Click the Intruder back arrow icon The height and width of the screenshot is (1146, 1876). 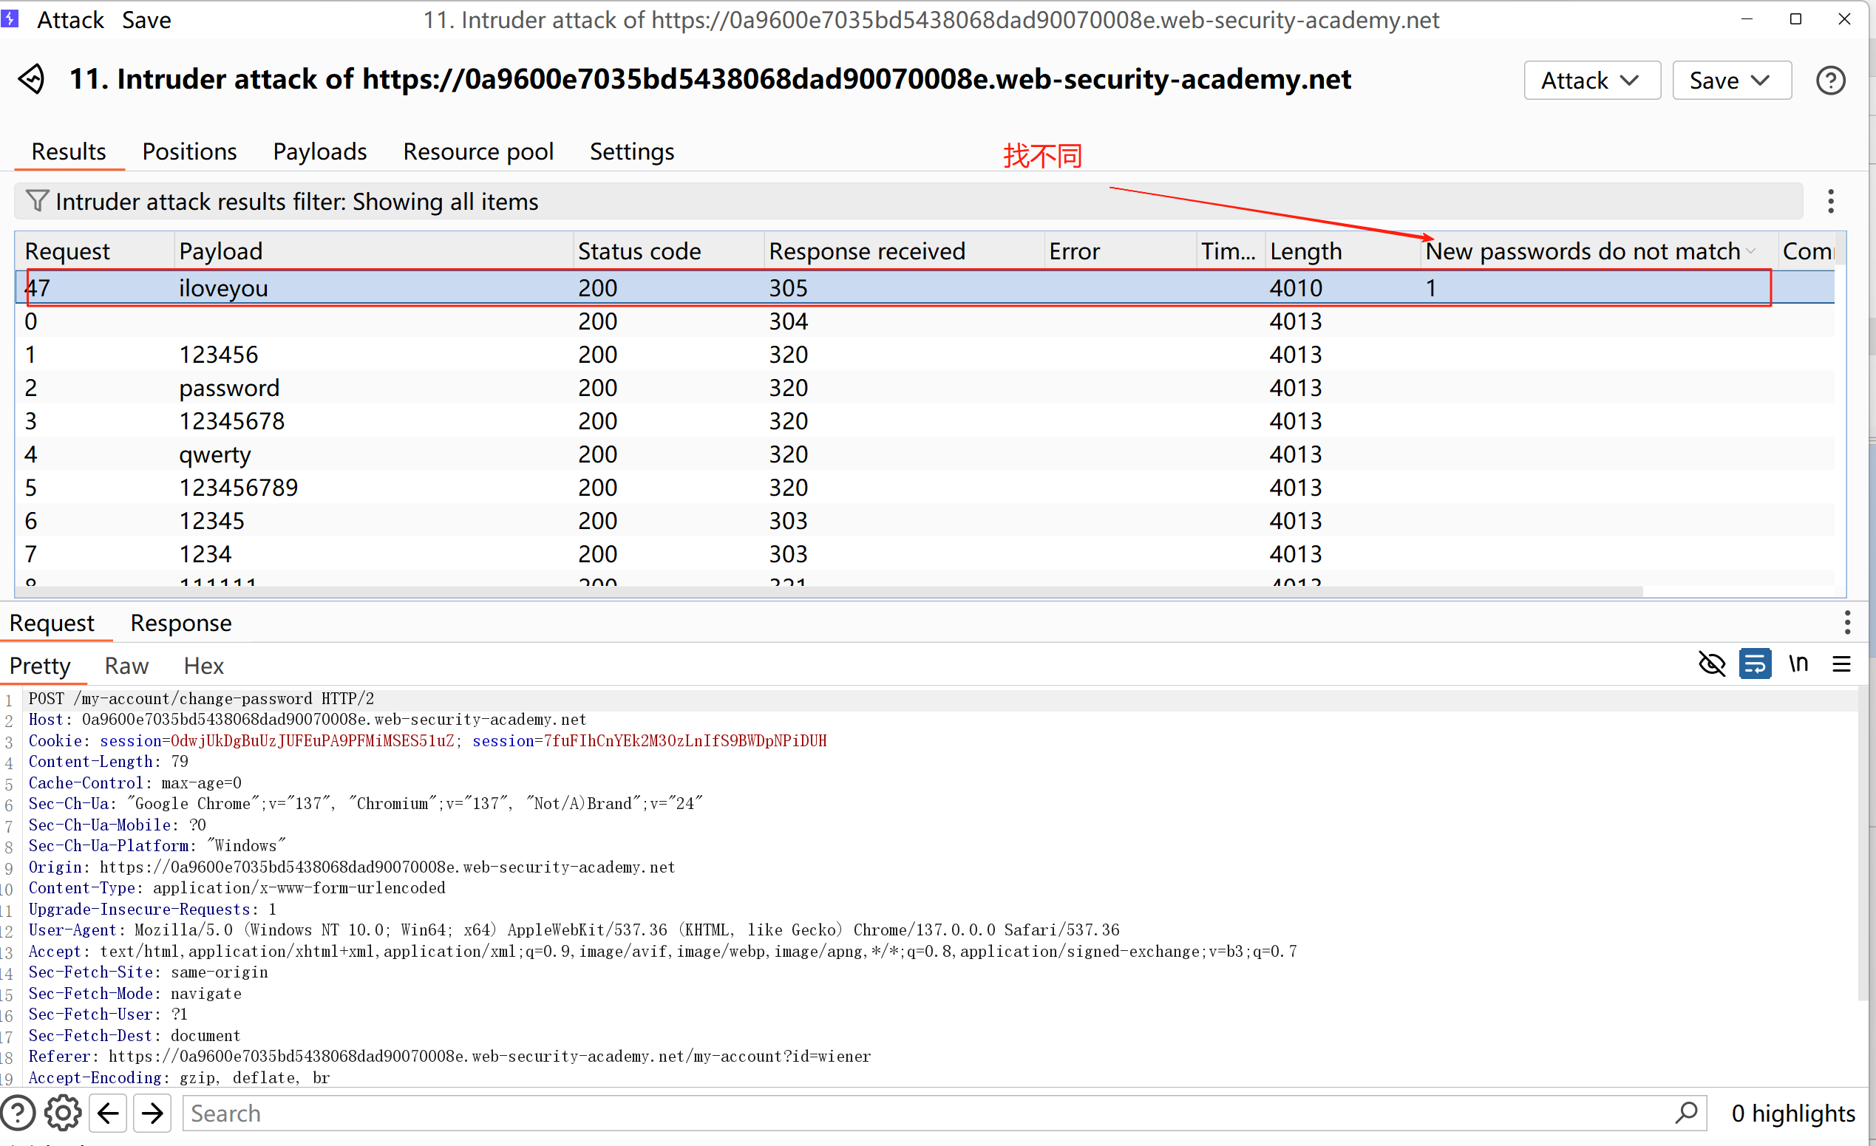31,79
